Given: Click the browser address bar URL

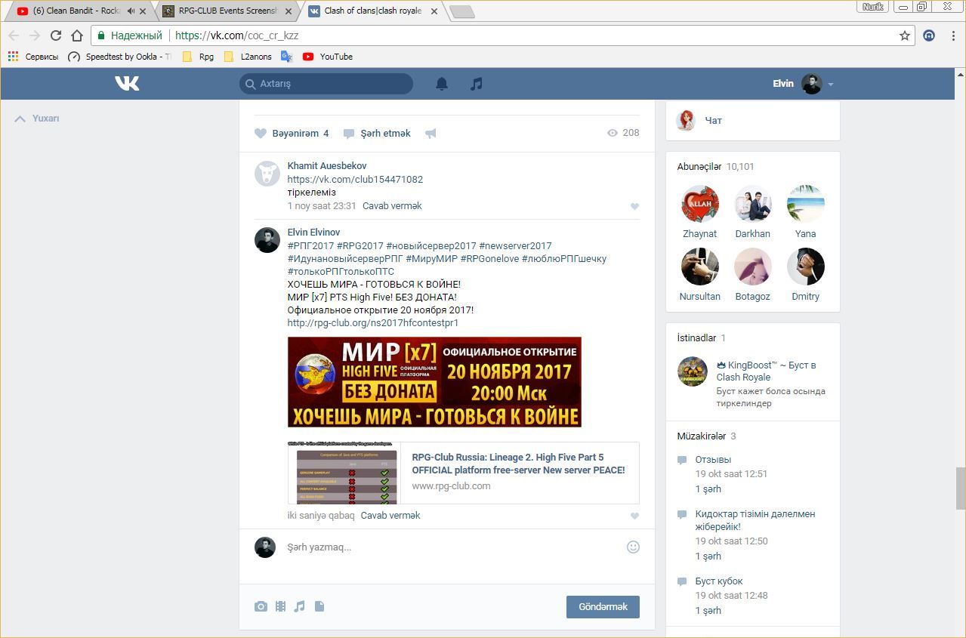Looking at the screenshot, I should (x=236, y=35).
